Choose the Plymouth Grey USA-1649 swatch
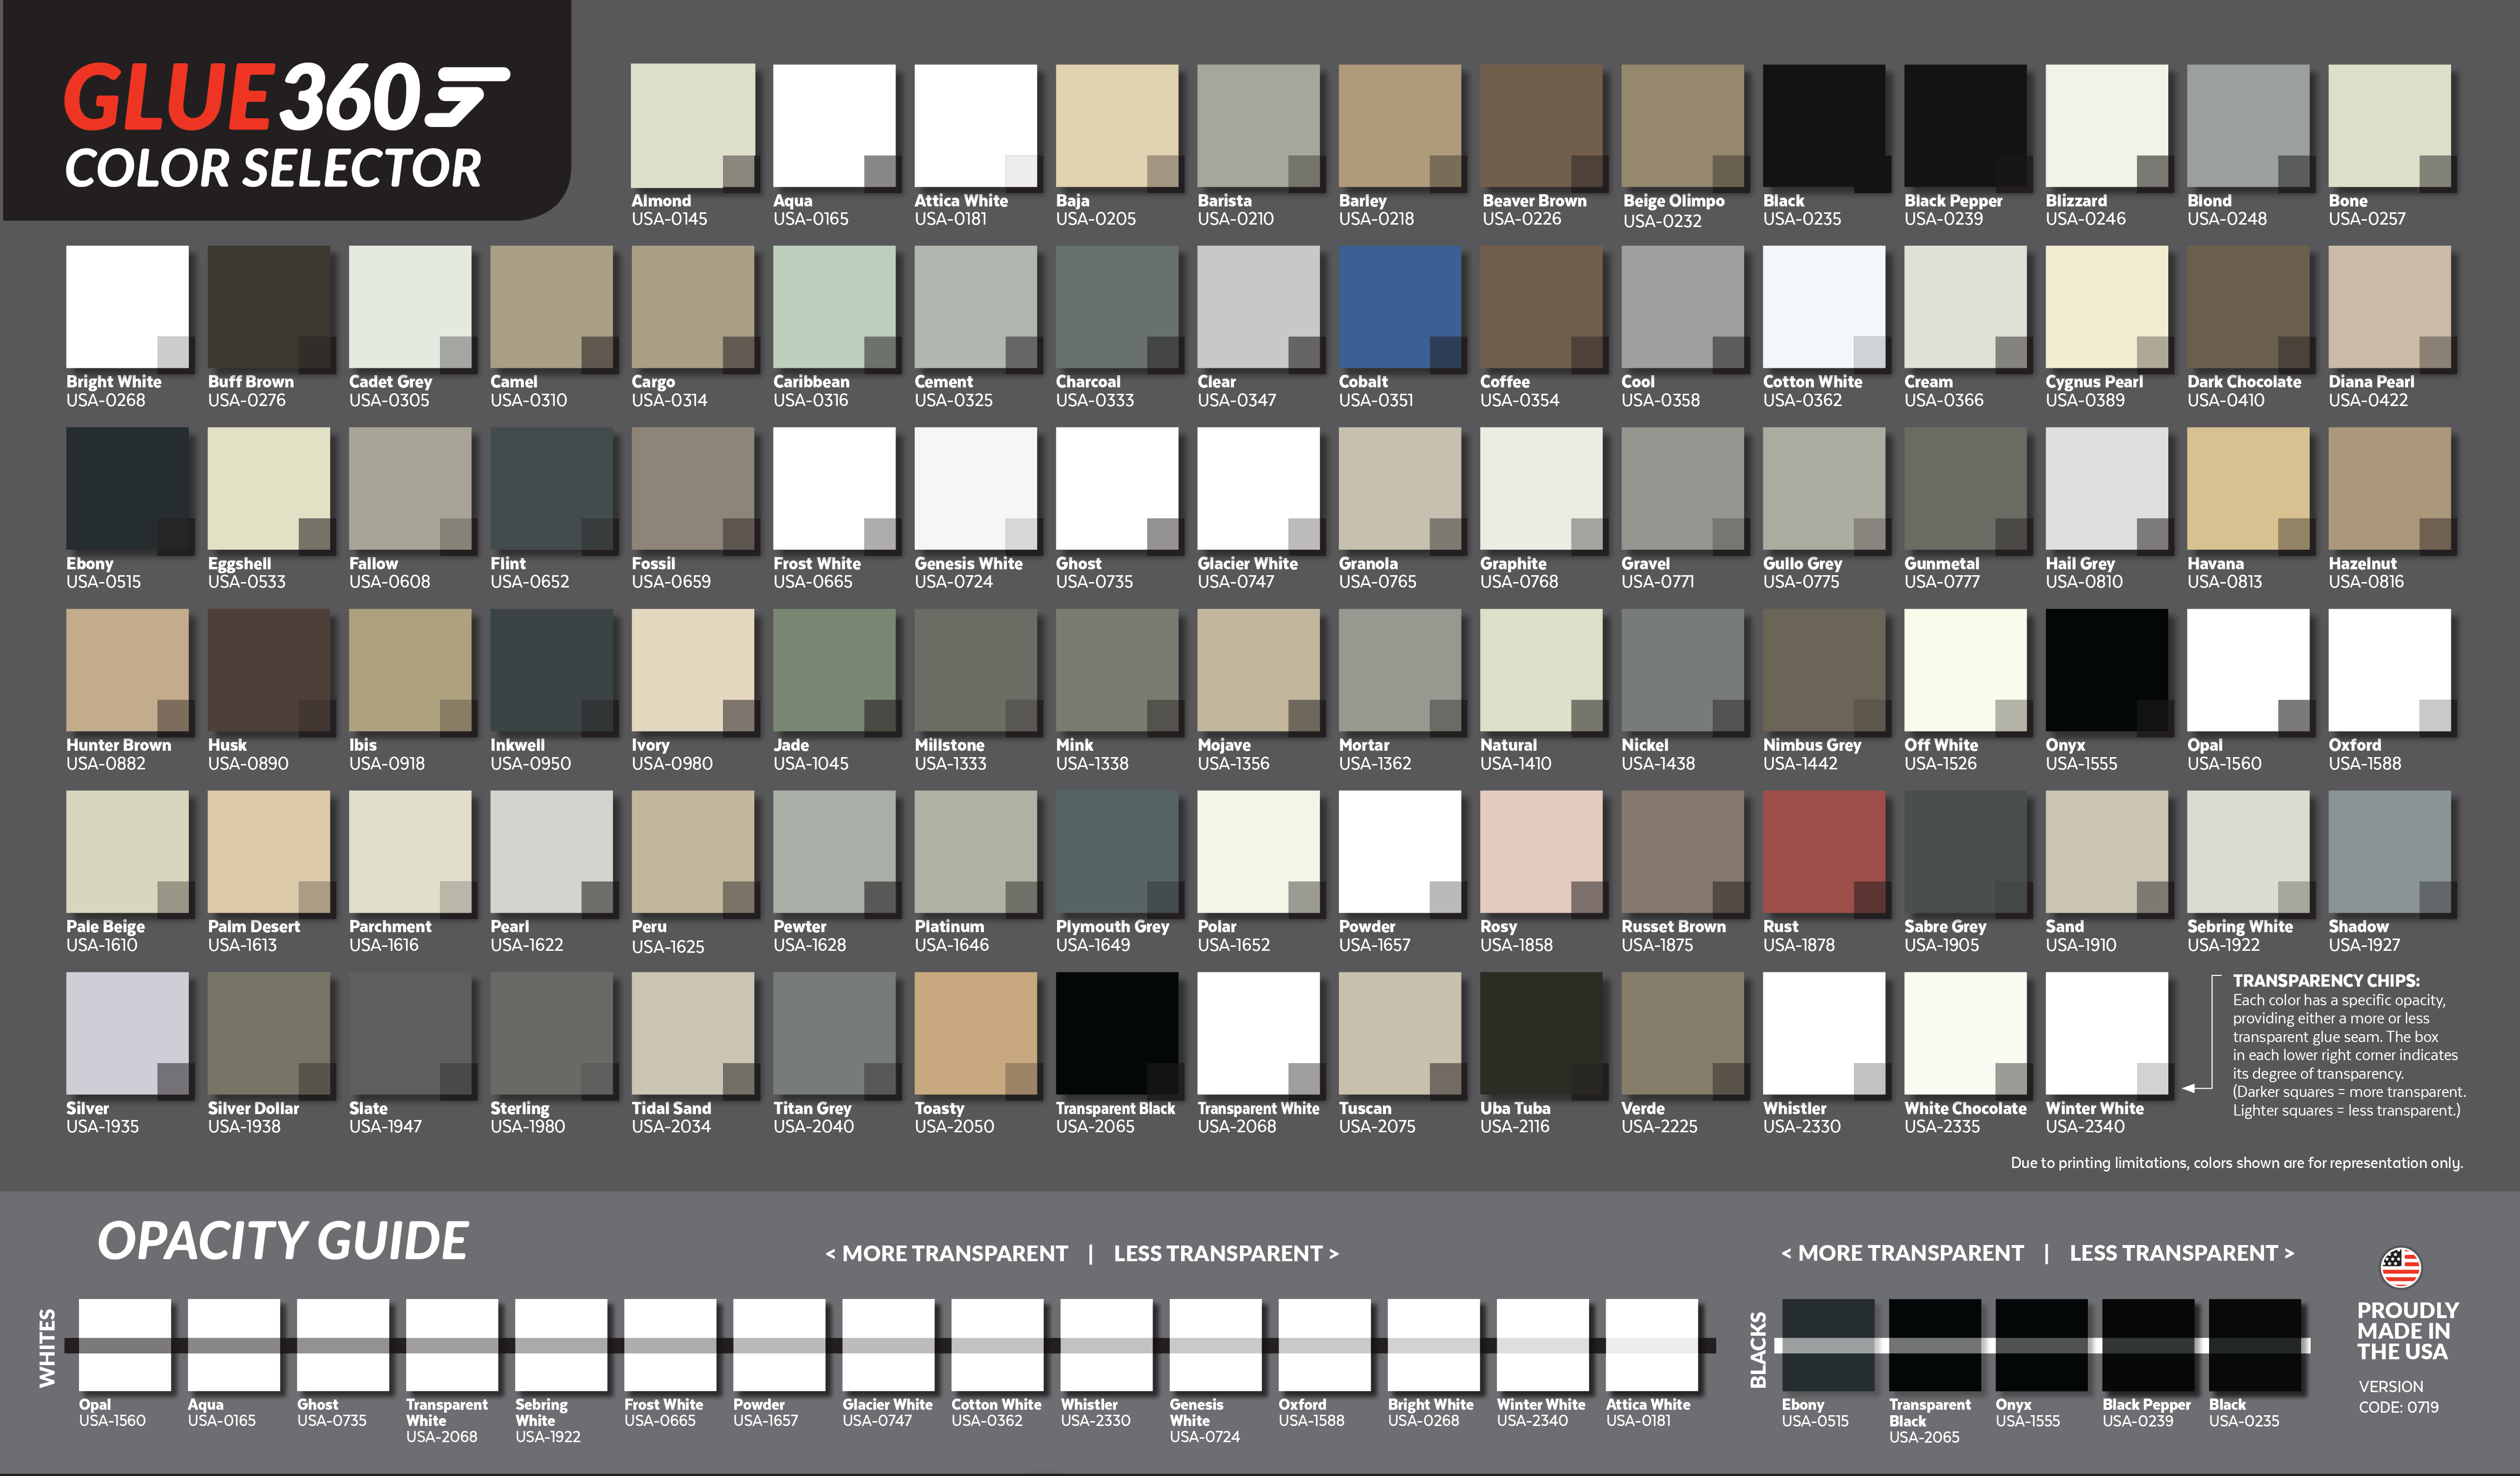This screenshot has height=1476, width=2520. coord(1117,852)
